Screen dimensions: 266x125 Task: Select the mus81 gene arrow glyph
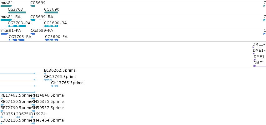(7, 6)
